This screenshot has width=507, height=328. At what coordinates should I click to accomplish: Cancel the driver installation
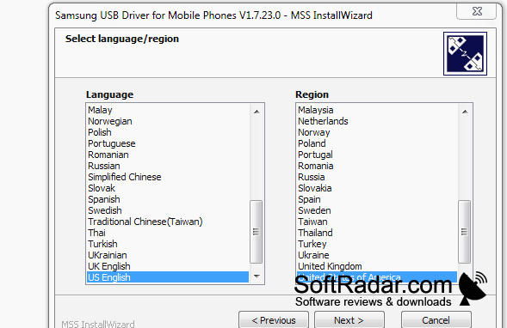(x=436, y=320)
